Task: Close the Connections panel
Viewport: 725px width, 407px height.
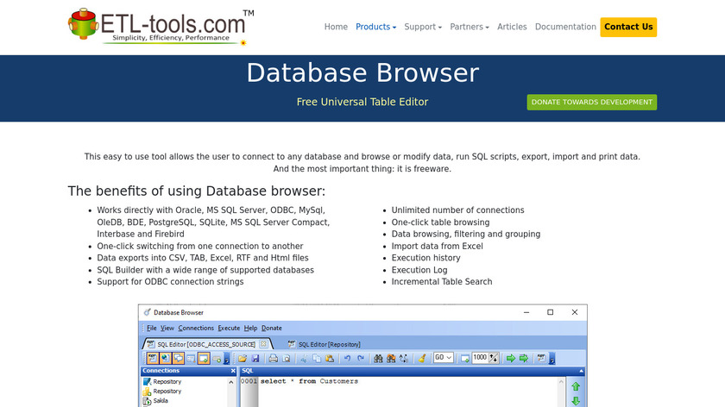Action: click(x=233, y=371)
